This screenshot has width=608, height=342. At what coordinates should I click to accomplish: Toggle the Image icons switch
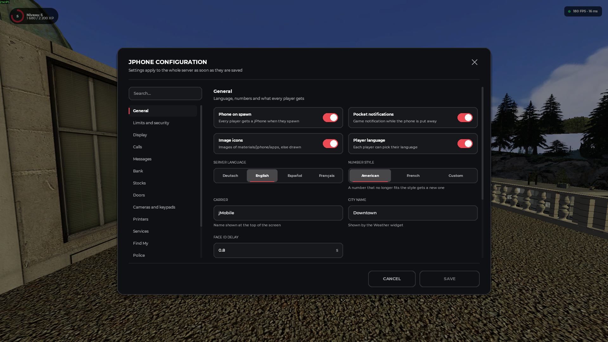click(330, 144)
